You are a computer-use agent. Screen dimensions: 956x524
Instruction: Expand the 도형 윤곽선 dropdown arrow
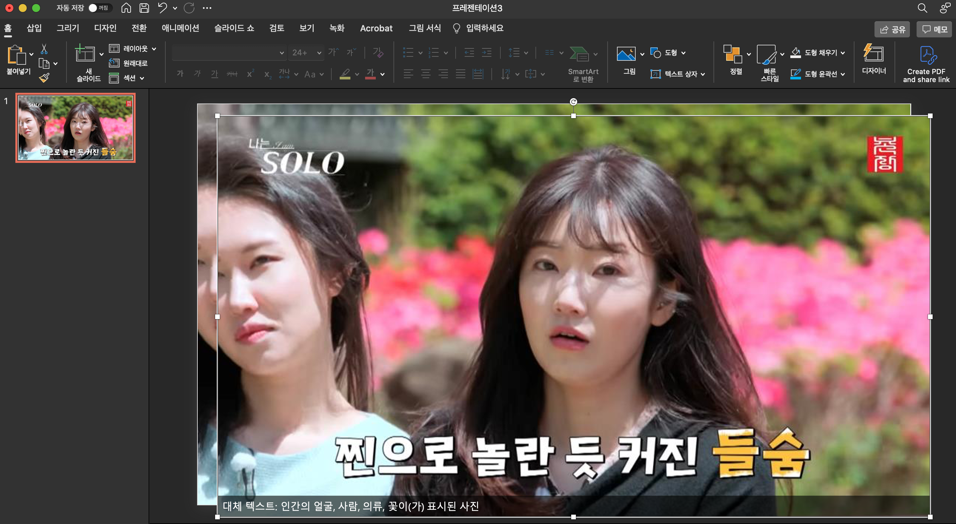[x=842, y=74]
